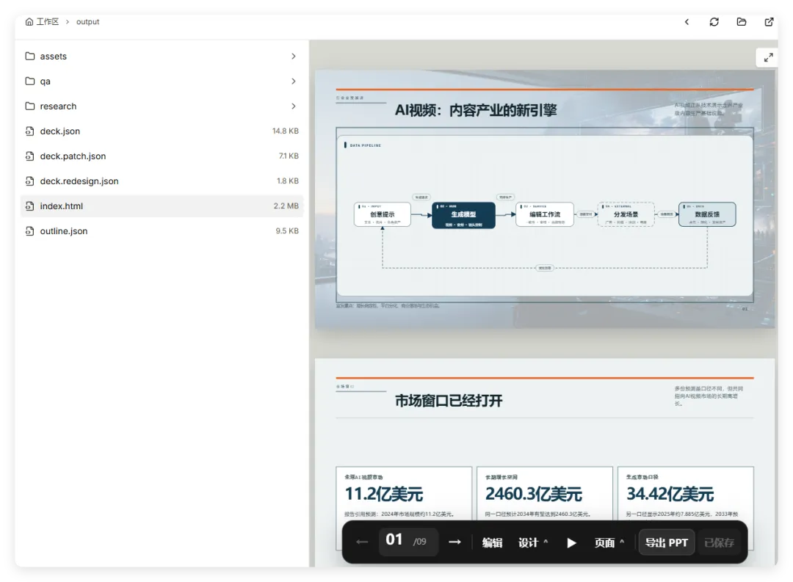793x582 pixels.
Task: Go to next slide with right arrow
Action: click(x=455, y=542)
